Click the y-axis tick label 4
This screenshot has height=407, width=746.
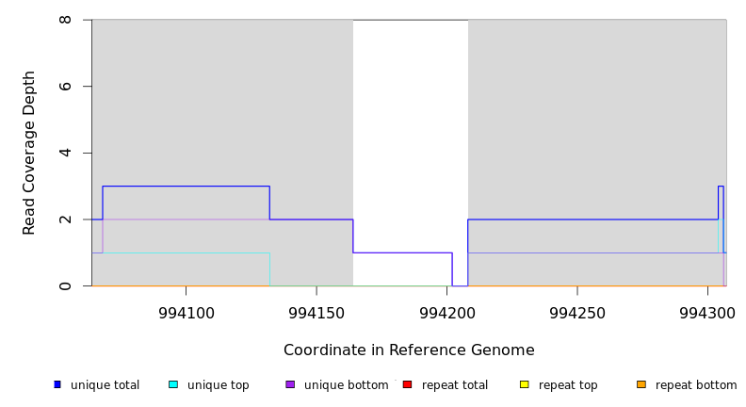[x=65, y=153]
